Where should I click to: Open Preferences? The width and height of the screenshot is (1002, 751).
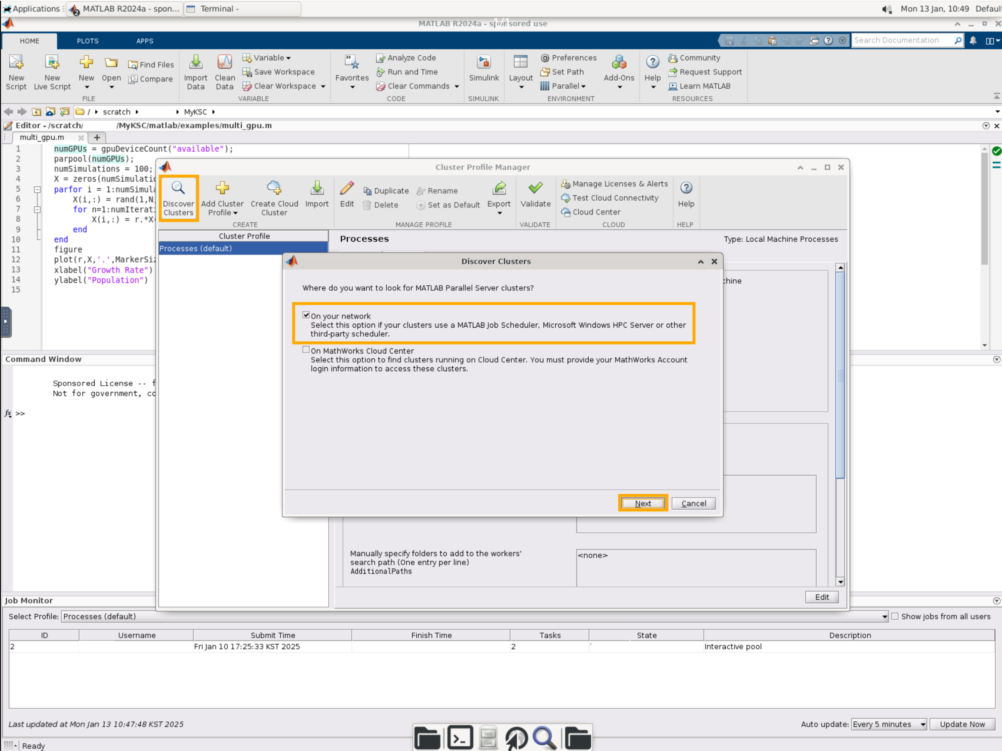pyautogui.click(x=569, y=58)
